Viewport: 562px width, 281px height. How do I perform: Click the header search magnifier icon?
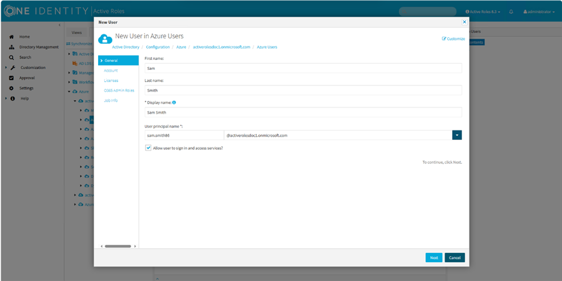pos(405,11)
